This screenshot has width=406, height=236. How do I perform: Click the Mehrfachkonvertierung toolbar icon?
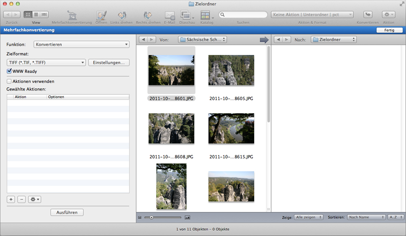tap(71, 15)
